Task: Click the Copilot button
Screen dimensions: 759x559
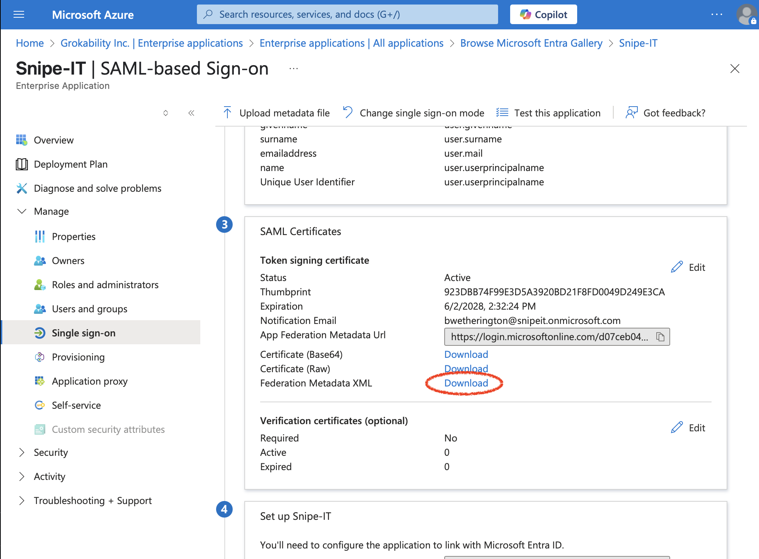Action: (543, 15)
